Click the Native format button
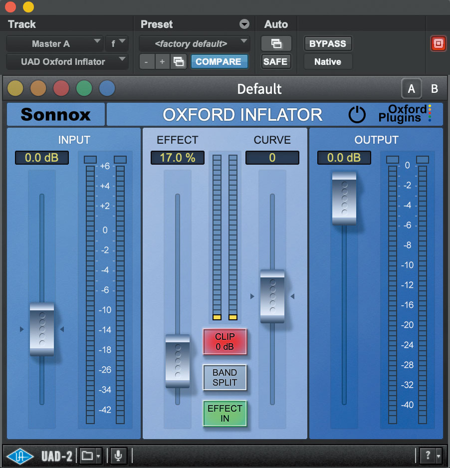Viewport: 450px width, 468px height. click(328, 62)
